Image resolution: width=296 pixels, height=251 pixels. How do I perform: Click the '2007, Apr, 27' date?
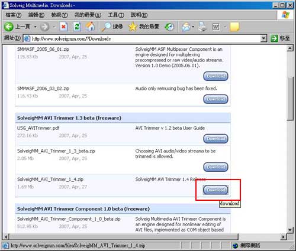73,187
